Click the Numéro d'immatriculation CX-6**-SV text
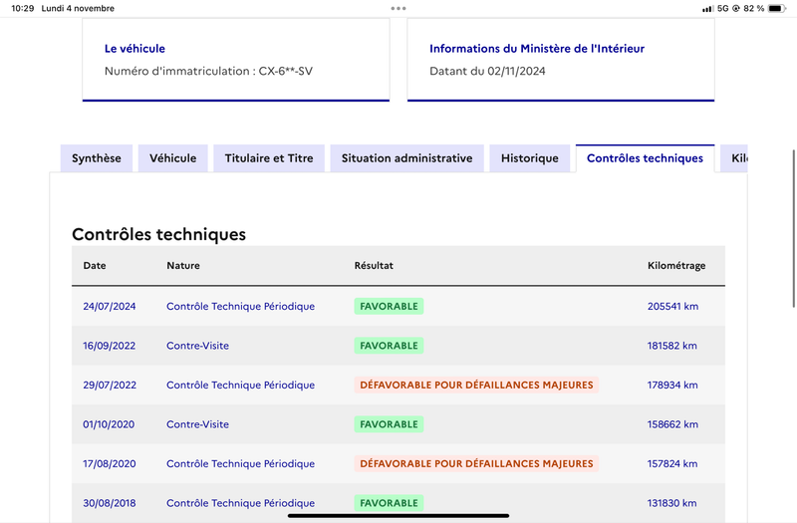This screenshot has height=523, width=797. tap(208, 71)
